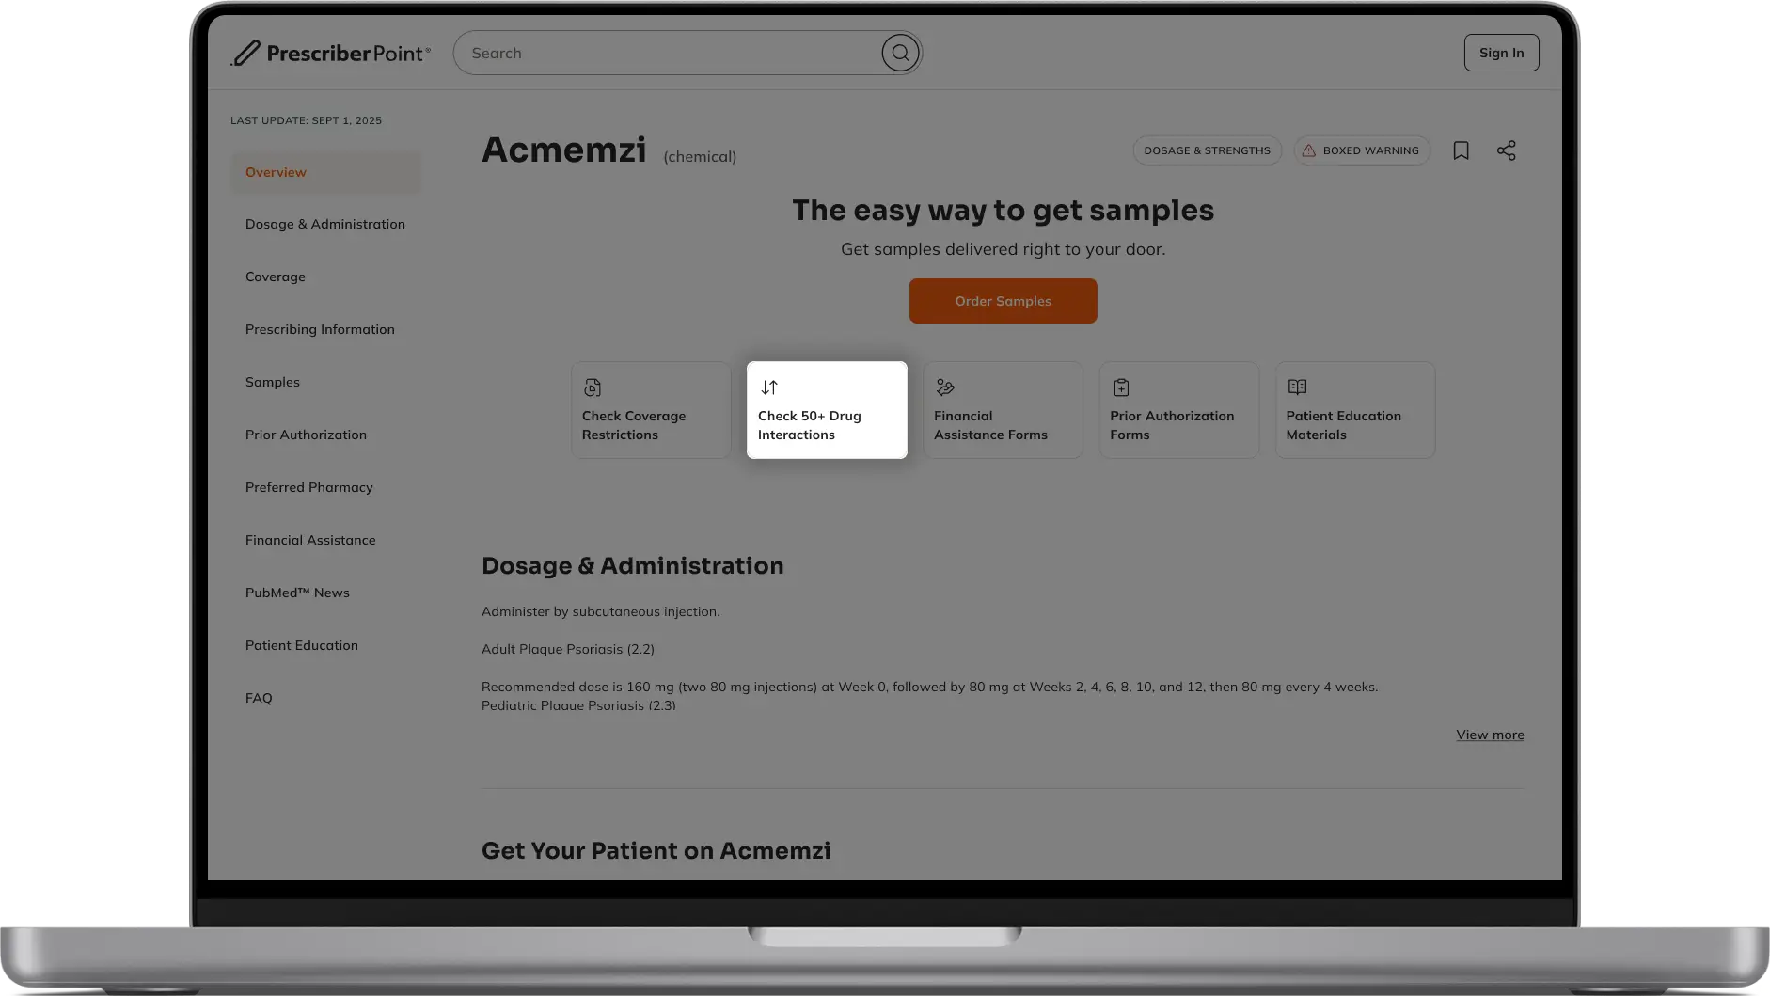Screen dimensions: 1770x996
Task: Click the PrescriberPoint logo
Action: (331, 54)
